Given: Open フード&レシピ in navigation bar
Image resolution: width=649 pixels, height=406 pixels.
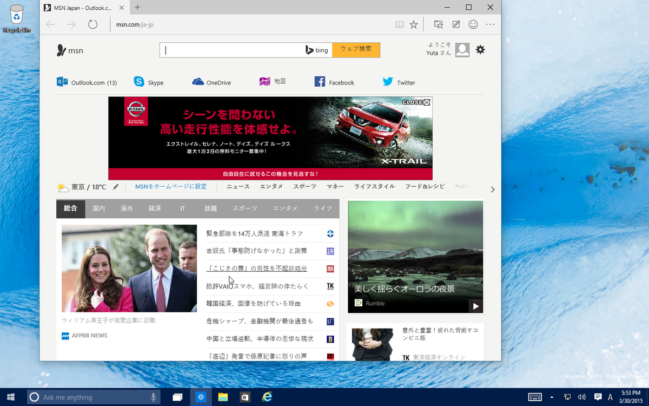Looking at the screenshot, I should click(x=425, y=187).
